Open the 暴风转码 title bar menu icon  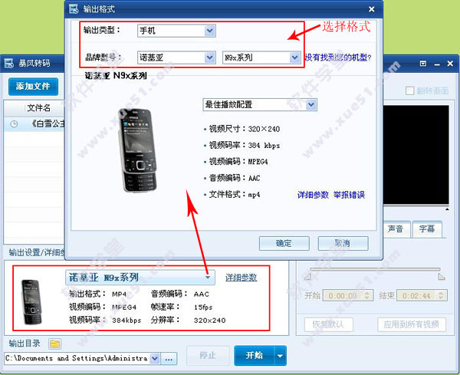[423, 64]
